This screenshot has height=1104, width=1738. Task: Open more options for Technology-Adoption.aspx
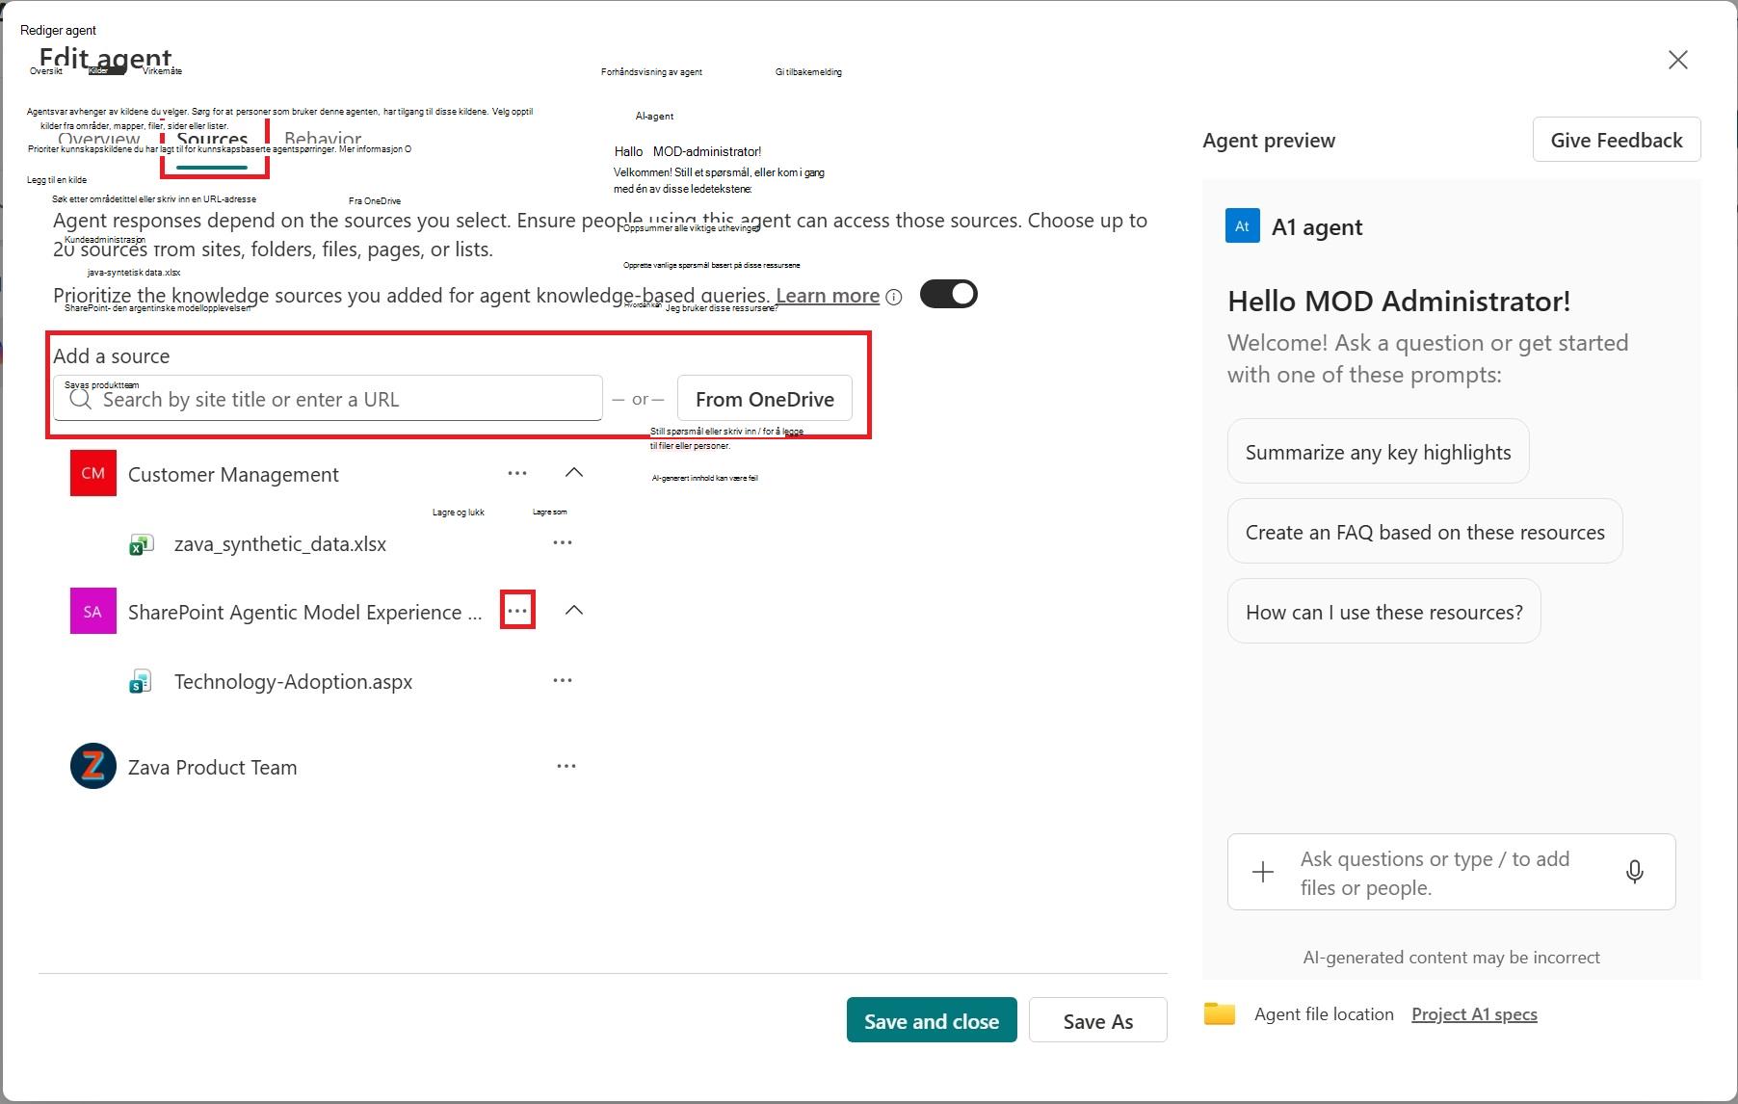pos(563,680)
